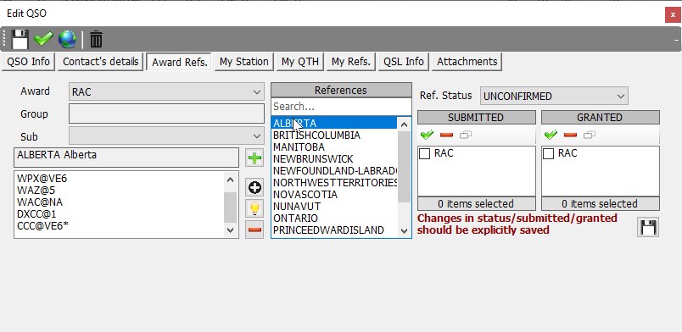The width and height of the screenshot is (682, 332).
Task: Select WAC@NA in the award refs list
Action: click(119, 202)
